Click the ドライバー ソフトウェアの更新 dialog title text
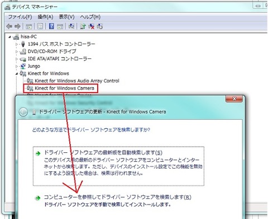The image size is (268, 219). pyautogui.click(x=103, y=112)
